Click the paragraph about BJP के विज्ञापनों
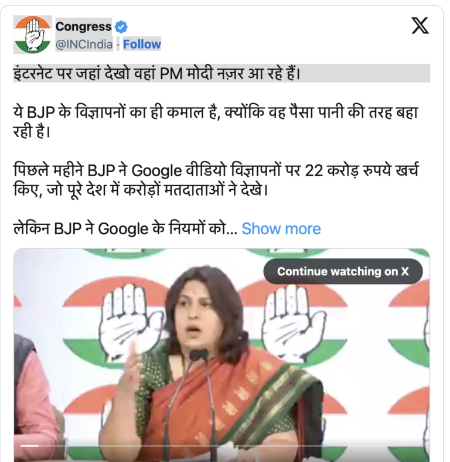 216,122
